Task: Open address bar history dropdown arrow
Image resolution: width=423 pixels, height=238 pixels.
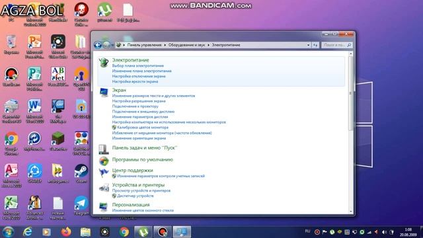Action: [309, 45]
